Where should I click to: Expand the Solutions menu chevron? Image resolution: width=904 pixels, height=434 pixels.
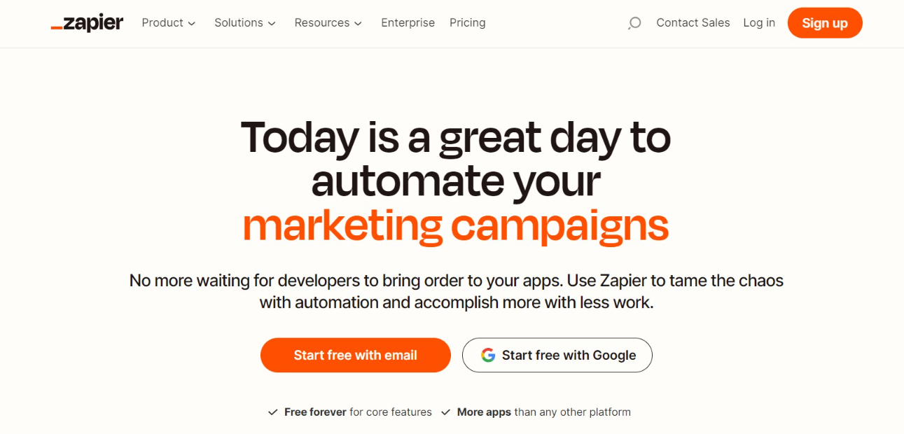(272, 24)
